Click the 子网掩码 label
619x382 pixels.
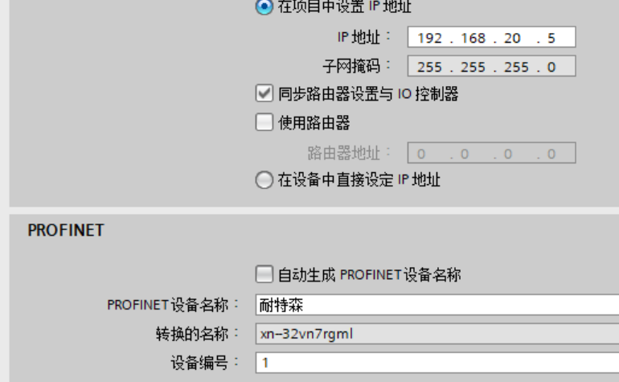coord(351,66)
